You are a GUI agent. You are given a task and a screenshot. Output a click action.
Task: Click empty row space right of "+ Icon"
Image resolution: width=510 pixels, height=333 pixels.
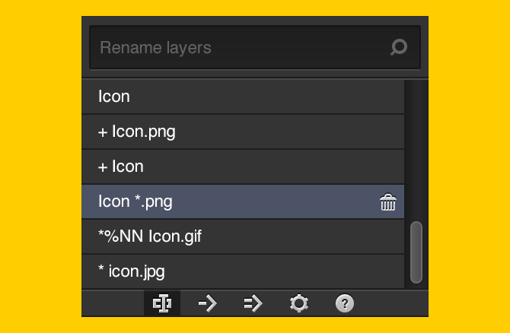click(289, 166)
